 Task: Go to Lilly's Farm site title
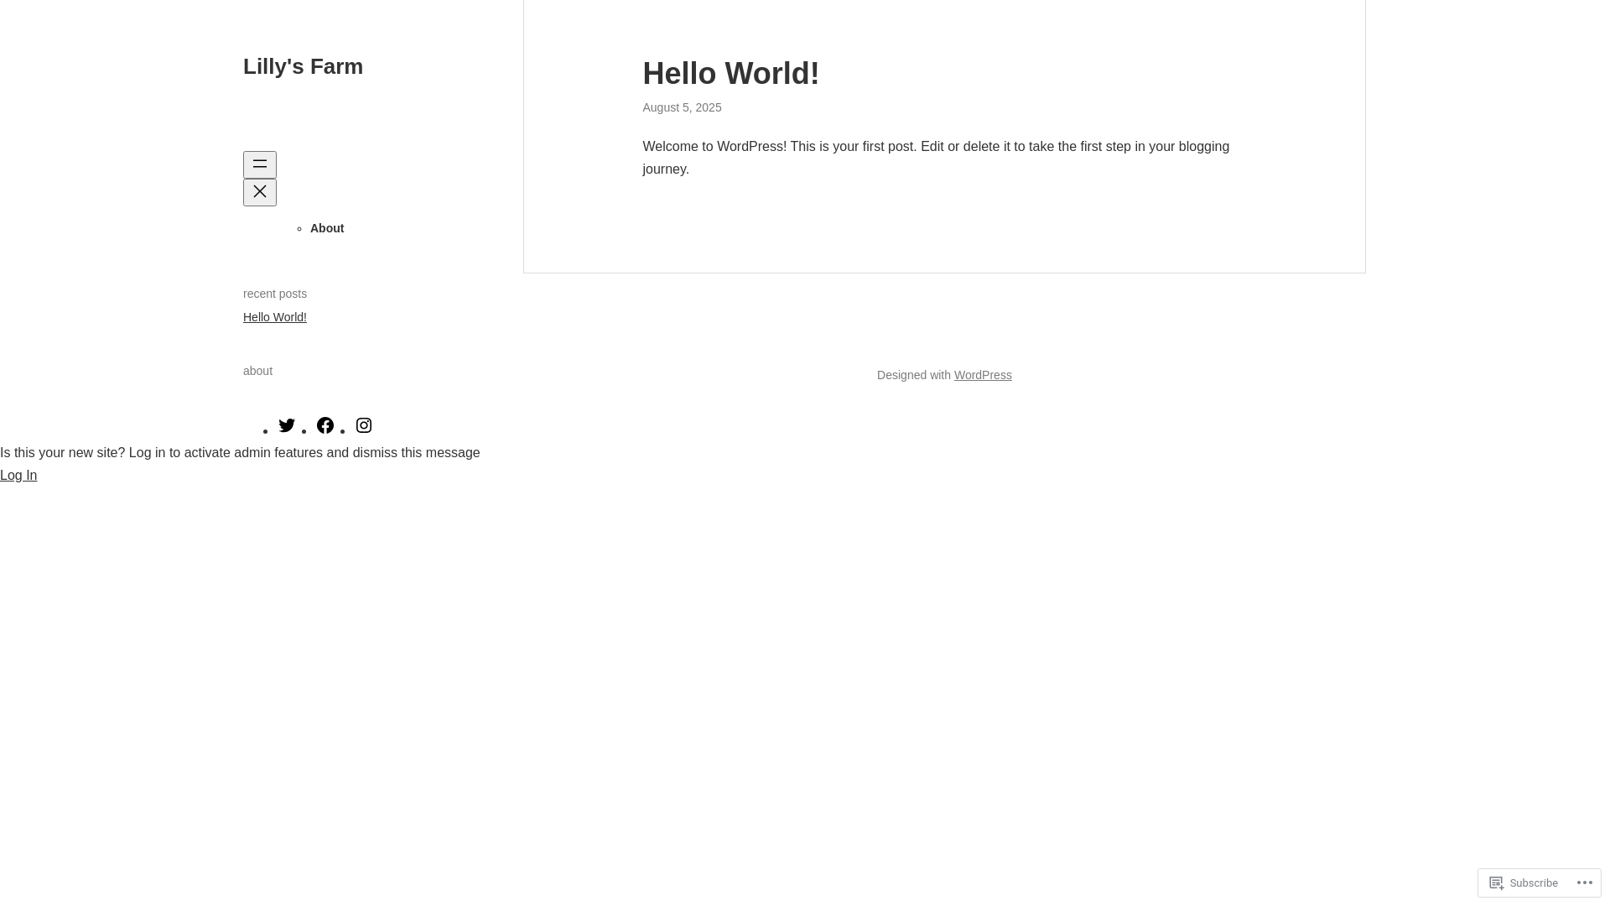pyautogui.click(x=303, y=66)
